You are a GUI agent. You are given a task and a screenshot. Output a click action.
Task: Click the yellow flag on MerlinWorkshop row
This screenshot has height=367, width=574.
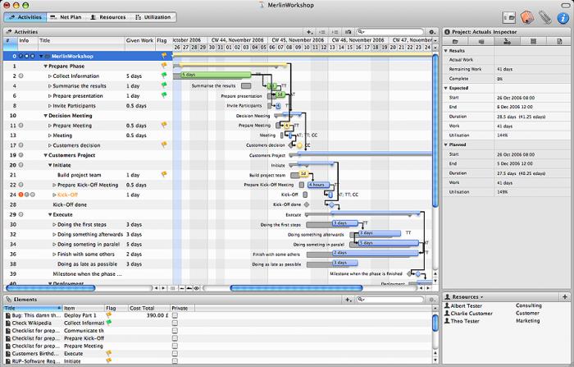[164, 56]
